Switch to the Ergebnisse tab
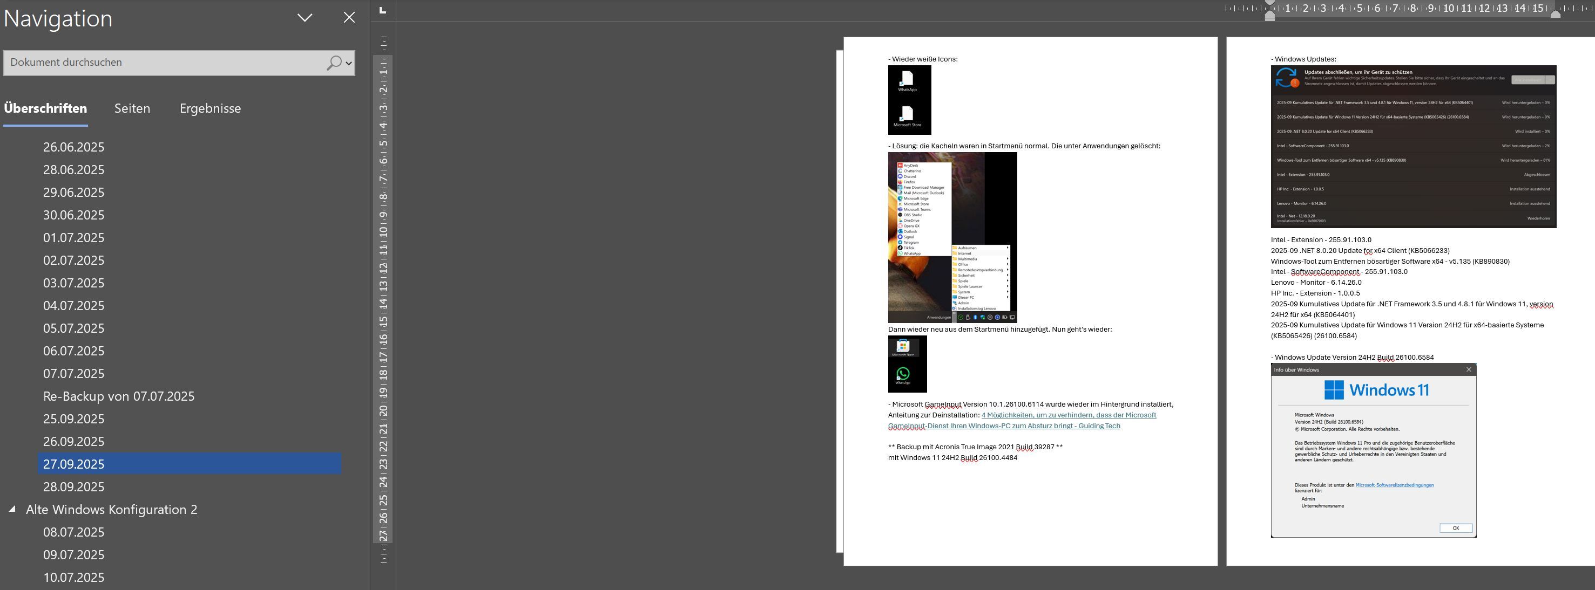Image resolution: width=1595 pixels, height=590 pixels. 210,108
